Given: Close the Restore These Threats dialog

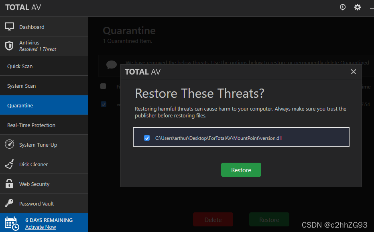Looking at the screenshot, I should coord(353,72).
